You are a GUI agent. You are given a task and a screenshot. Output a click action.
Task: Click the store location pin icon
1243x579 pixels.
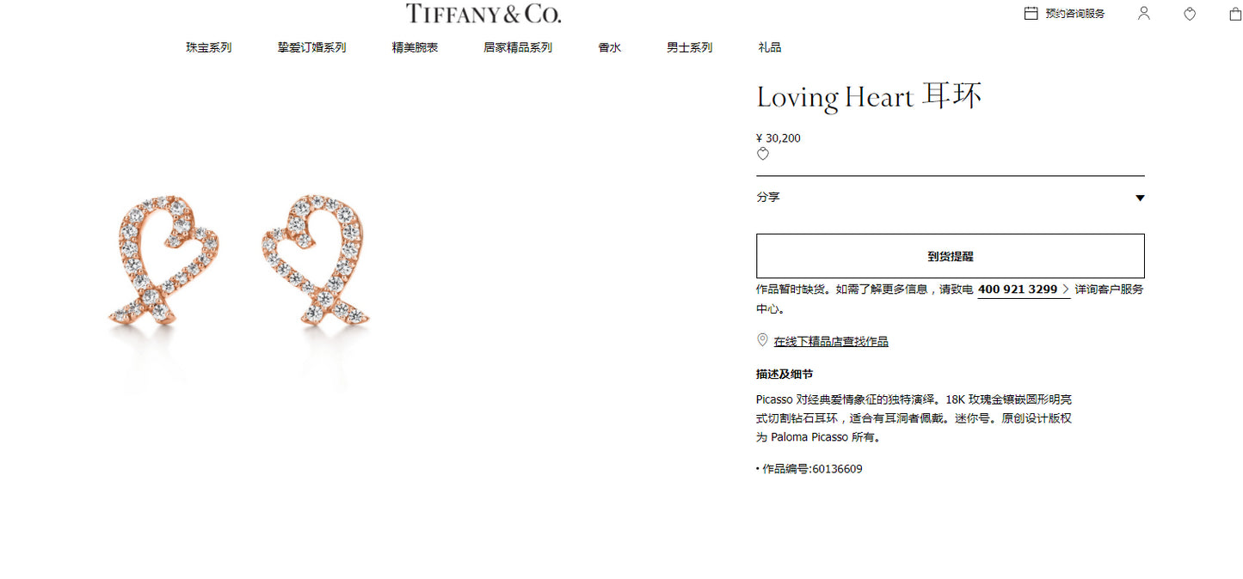pyautogui.click(x=762, y=340)
